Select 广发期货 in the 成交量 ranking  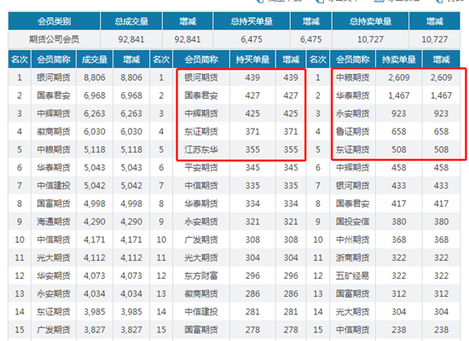[x=54, y=330]
